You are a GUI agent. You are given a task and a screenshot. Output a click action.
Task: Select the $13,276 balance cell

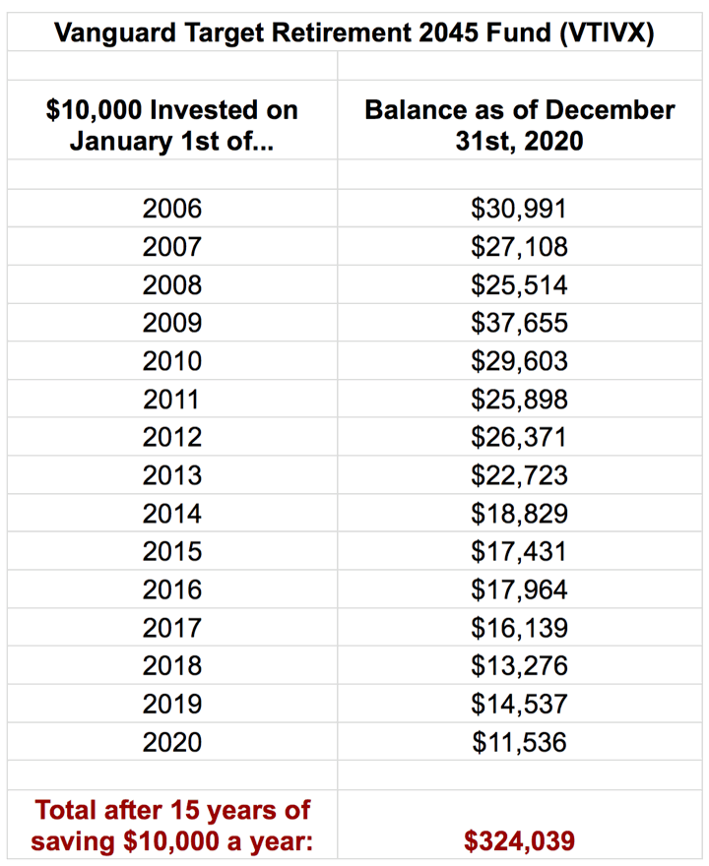[x=520, y=665]
